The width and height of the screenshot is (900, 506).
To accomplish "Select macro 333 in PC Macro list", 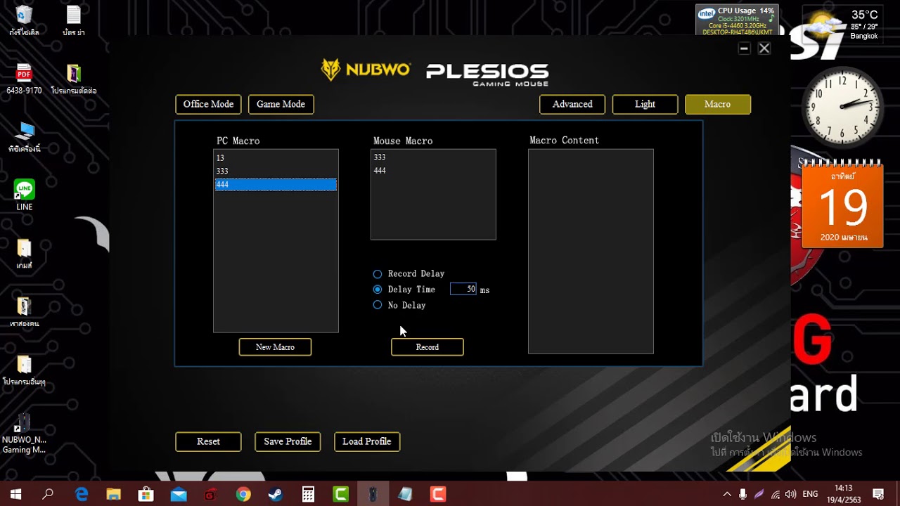I will coord(276,171).
